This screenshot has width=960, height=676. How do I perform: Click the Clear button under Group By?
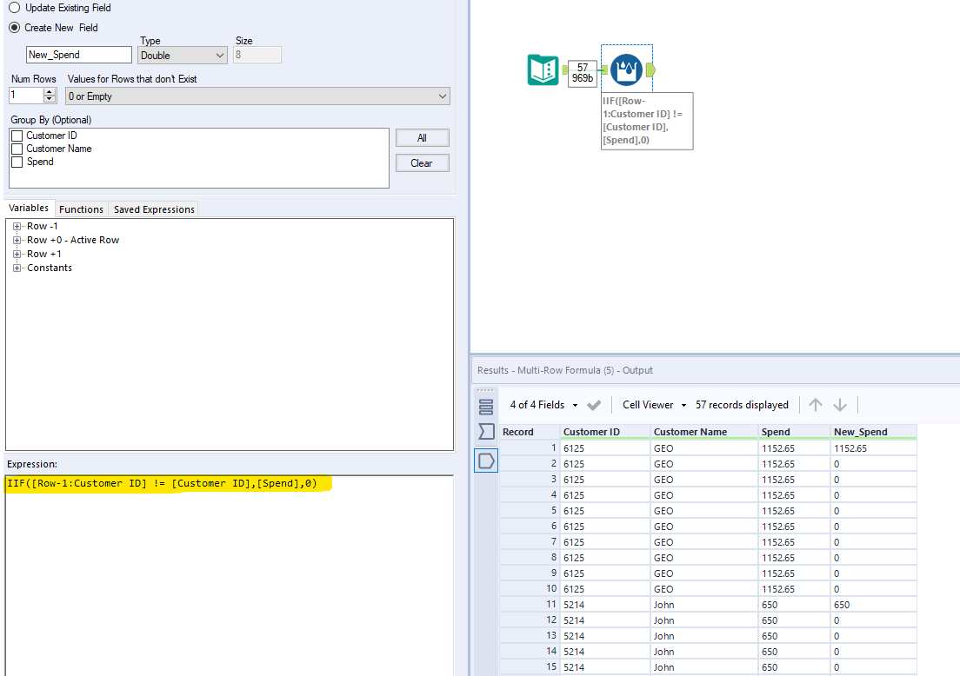(x=422, y=162)
